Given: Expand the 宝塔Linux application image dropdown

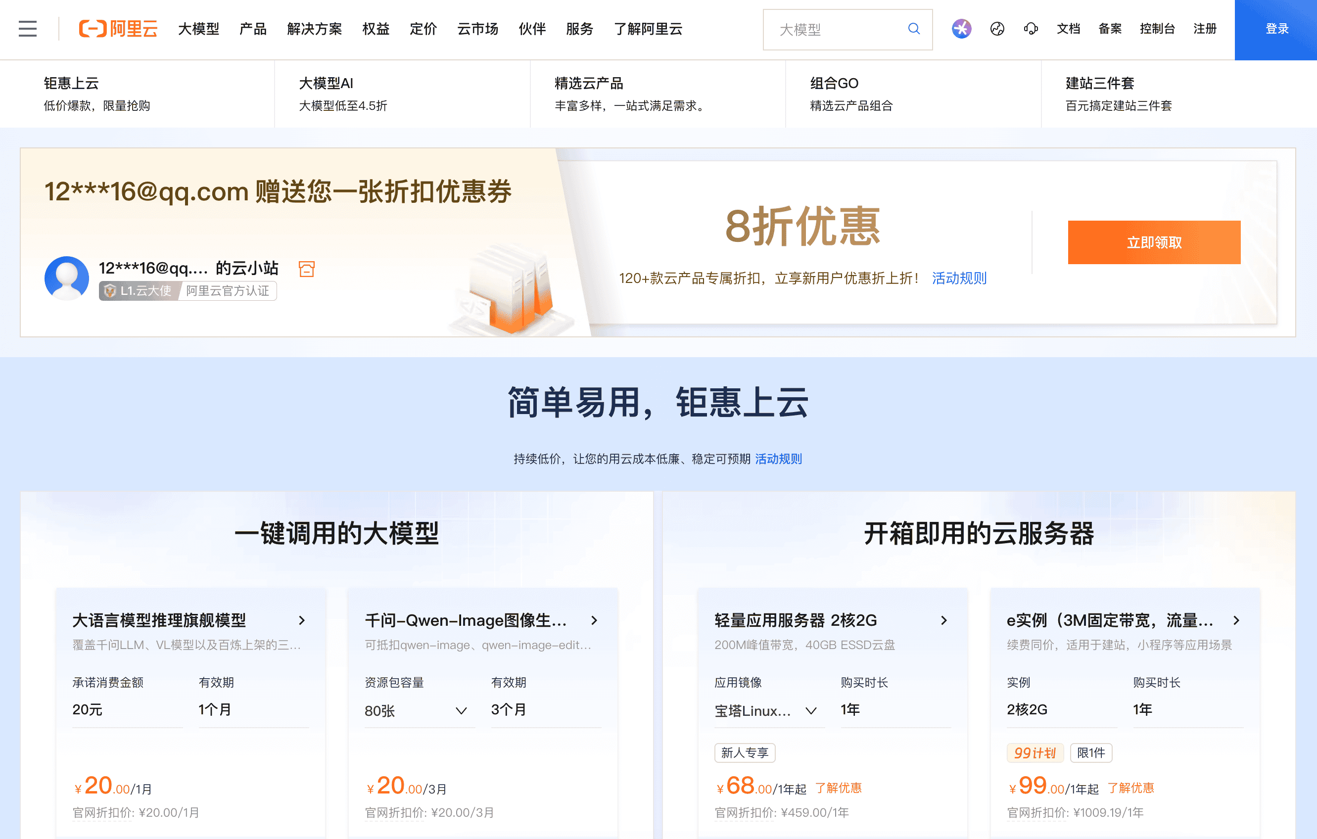Looking at the screenshot, I should tap(810, 710).
